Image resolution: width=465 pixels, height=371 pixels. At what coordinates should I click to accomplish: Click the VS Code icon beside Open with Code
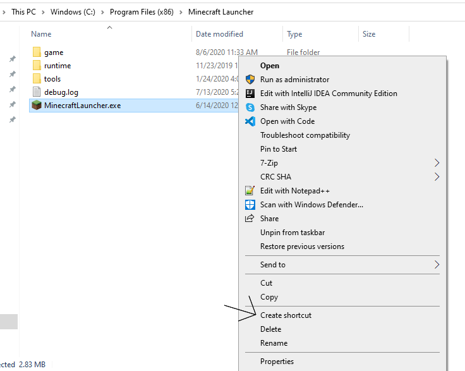coord(250,121)
